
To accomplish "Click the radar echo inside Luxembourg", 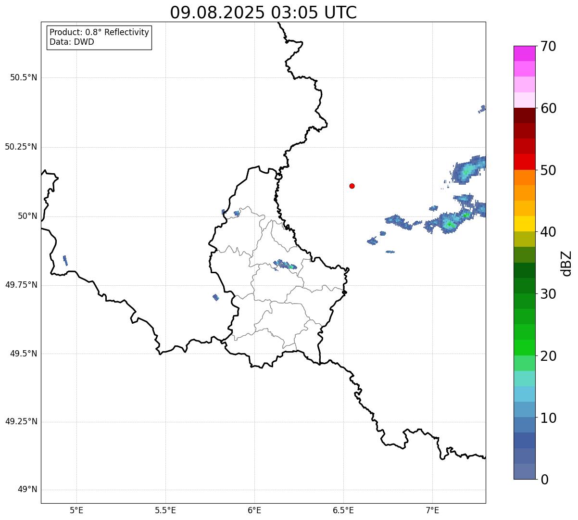I will (285, 265).
